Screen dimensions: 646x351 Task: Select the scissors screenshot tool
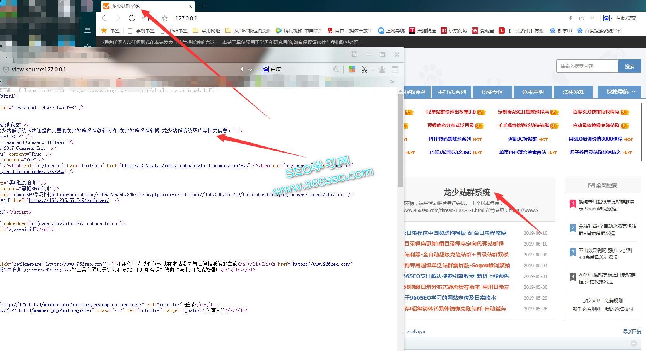click(x=364, y=70)
